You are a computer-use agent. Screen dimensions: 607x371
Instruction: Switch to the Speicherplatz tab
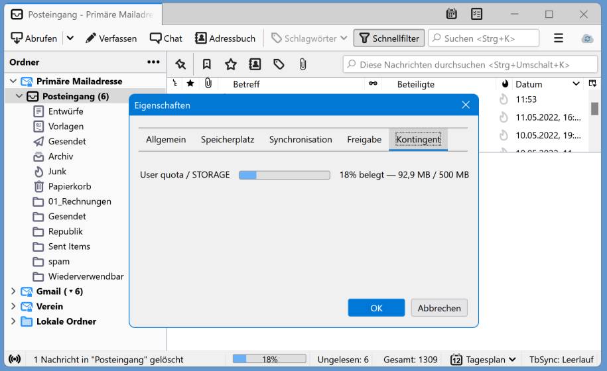(x=228, y=139)
